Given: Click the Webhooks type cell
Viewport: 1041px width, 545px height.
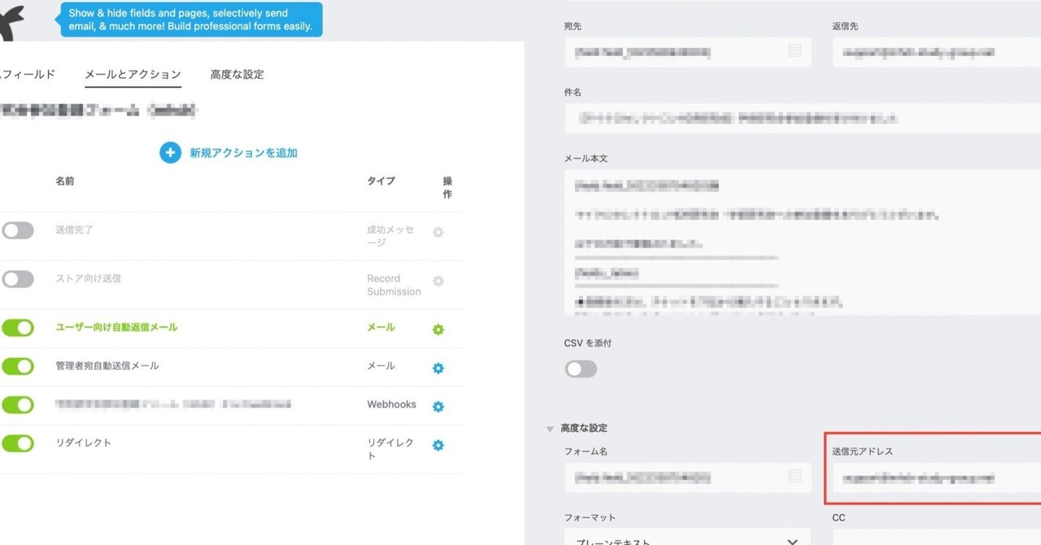Looking at the screenshot, I should coord(391,404).
